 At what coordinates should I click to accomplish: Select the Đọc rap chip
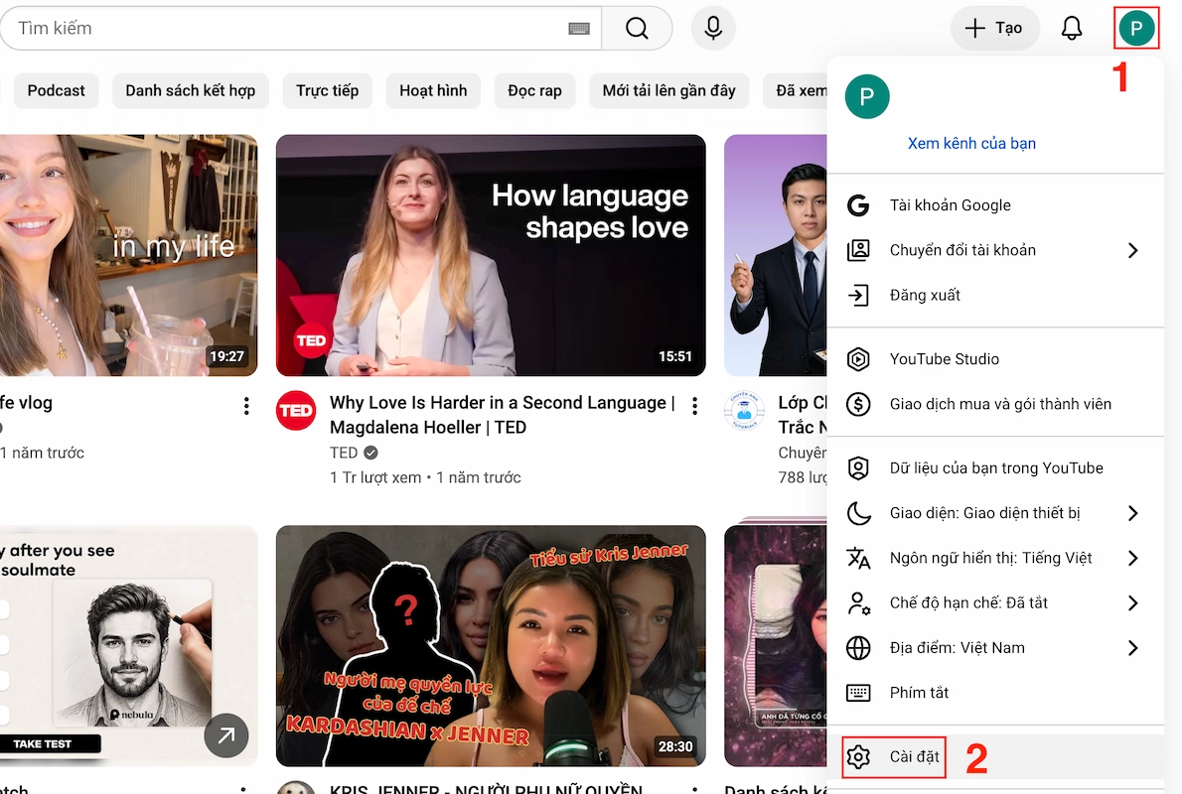534,91
